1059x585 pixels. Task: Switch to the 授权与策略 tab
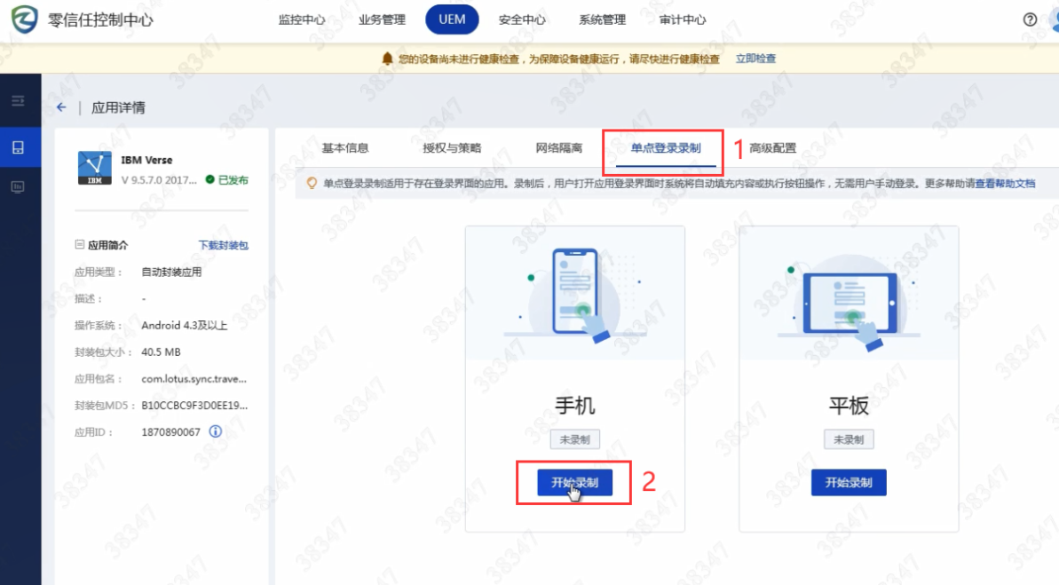coord(452,148)
